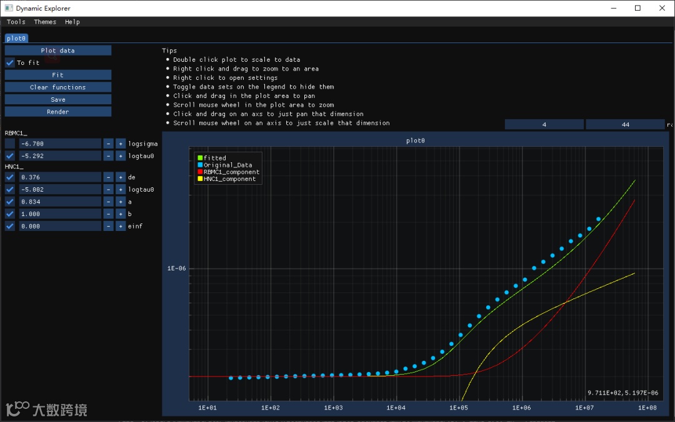Enable the RBMC1 logsigma fit checkbox
This screenshot has width=675, height=422.
coord(10,144)
